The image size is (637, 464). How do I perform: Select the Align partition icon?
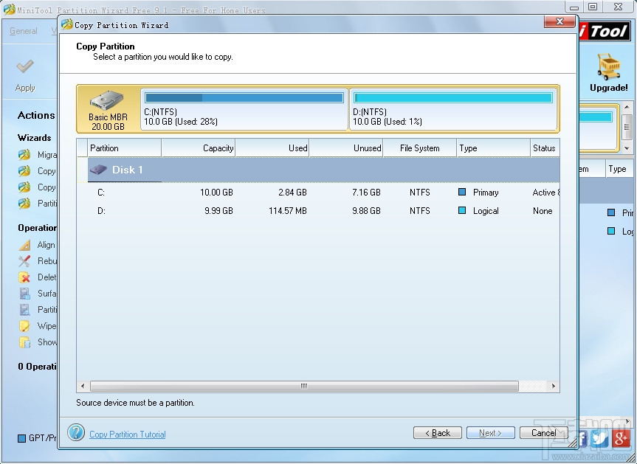[24, 245]
